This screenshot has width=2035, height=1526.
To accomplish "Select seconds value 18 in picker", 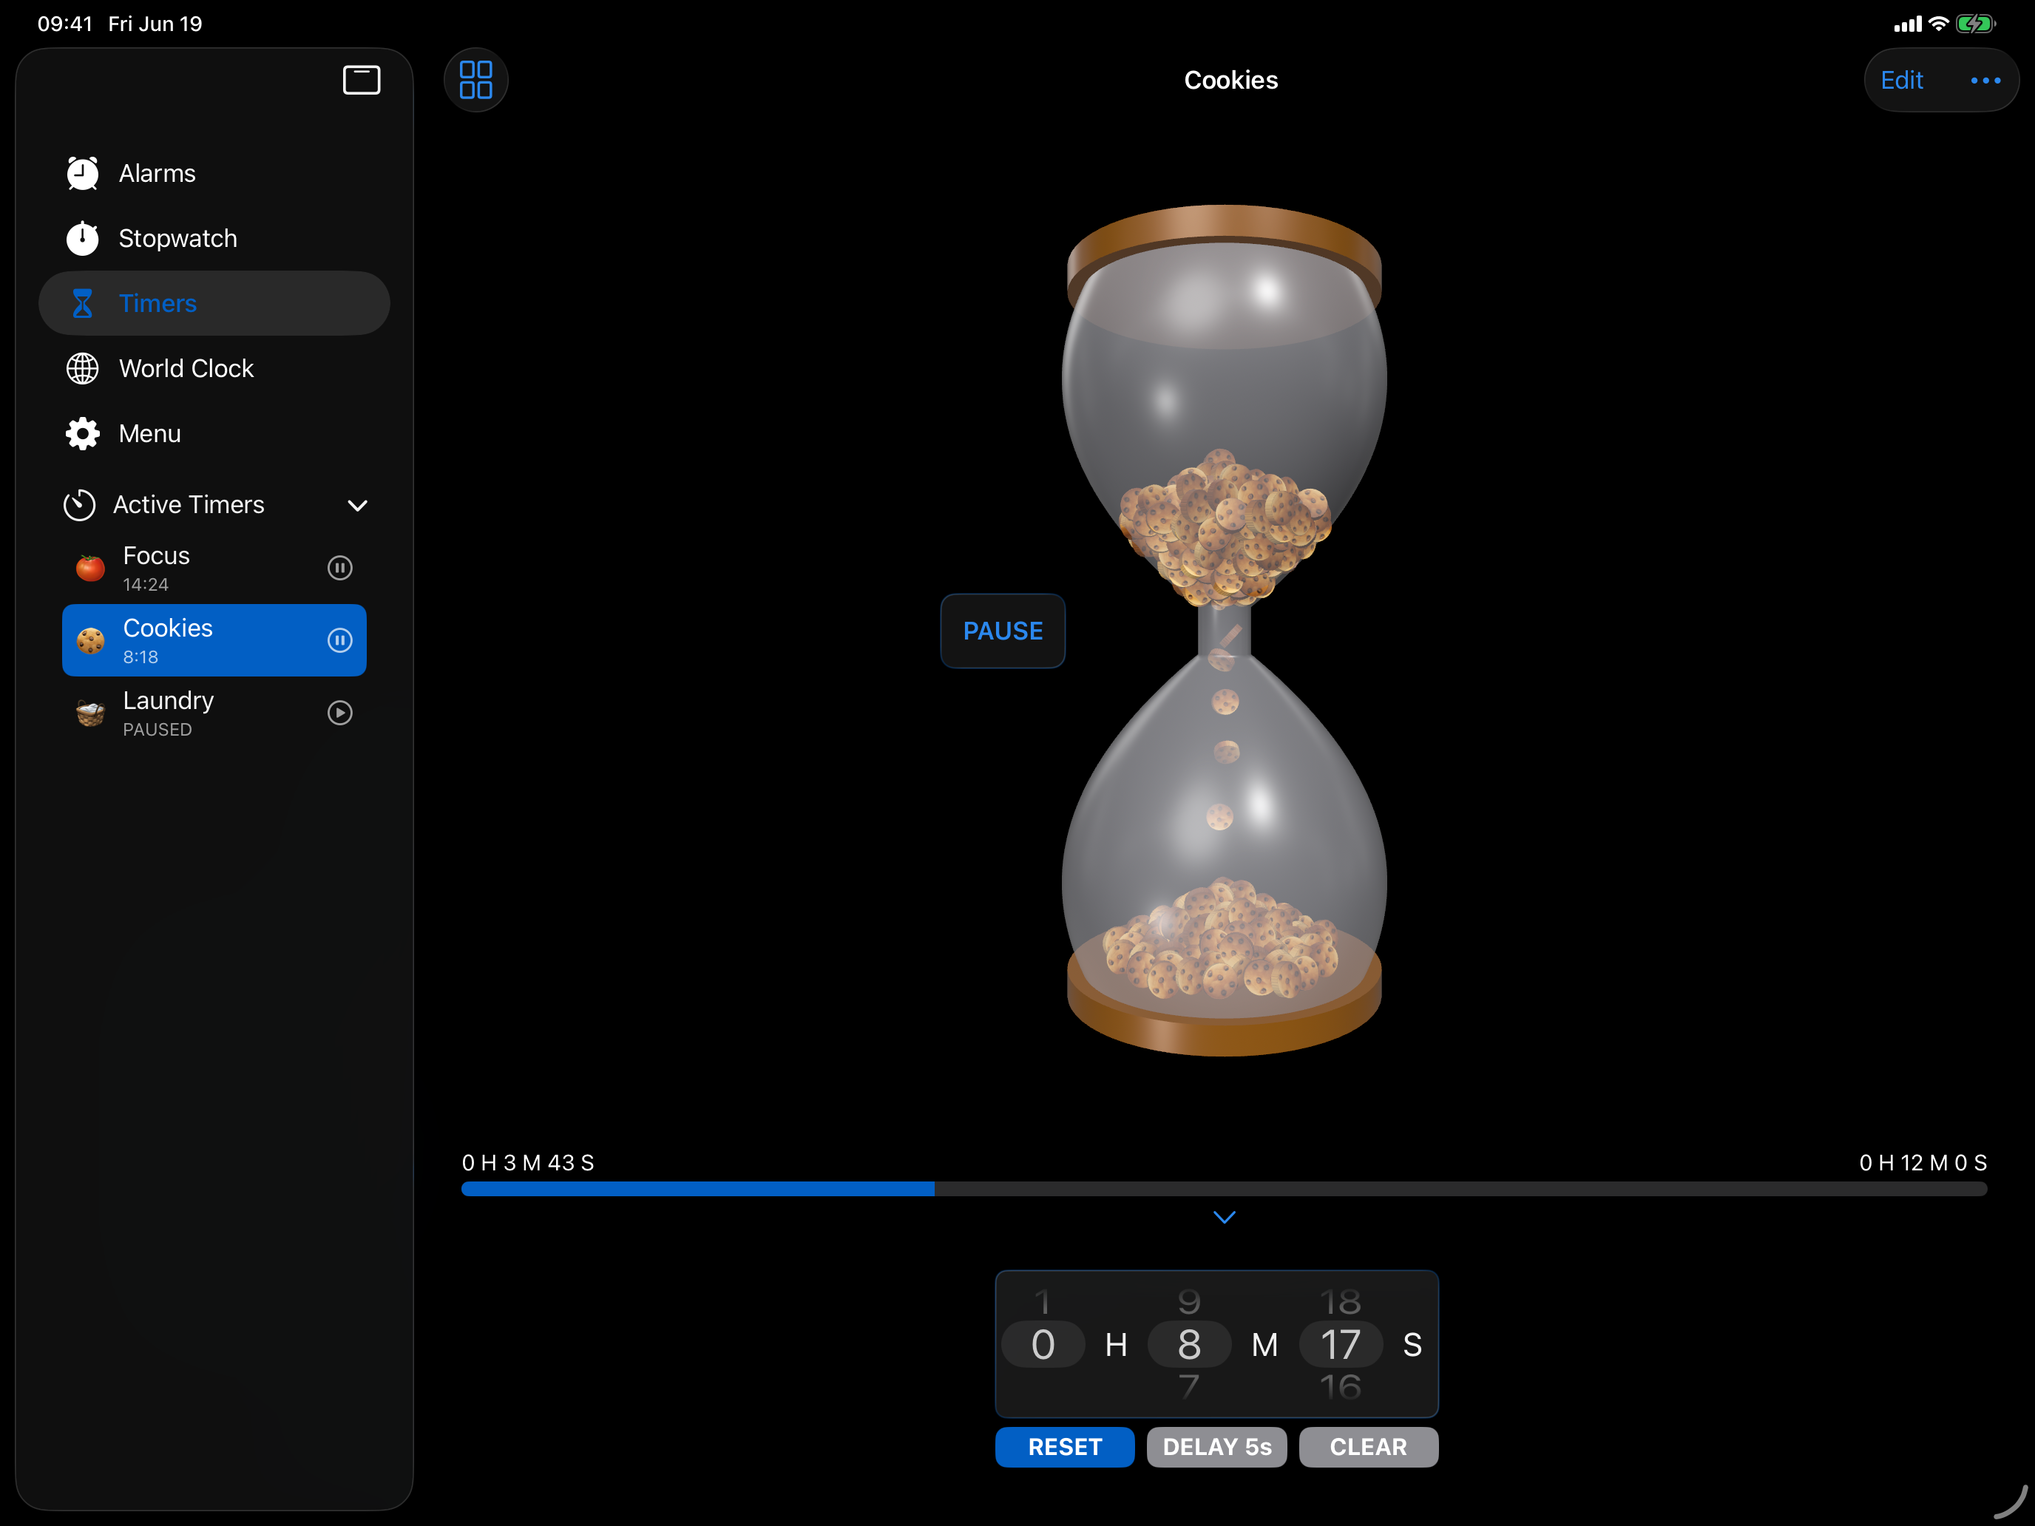I will 1341,1301.
